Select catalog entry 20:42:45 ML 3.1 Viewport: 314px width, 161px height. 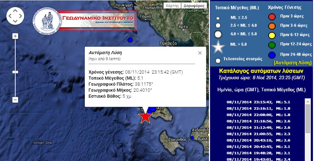(x=258, y=147)
